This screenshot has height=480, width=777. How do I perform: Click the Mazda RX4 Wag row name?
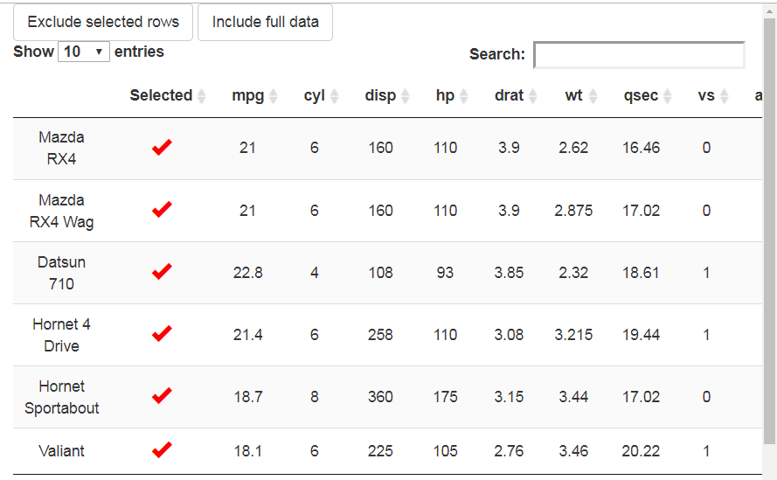pyautogui.click(x=62, y=211)
